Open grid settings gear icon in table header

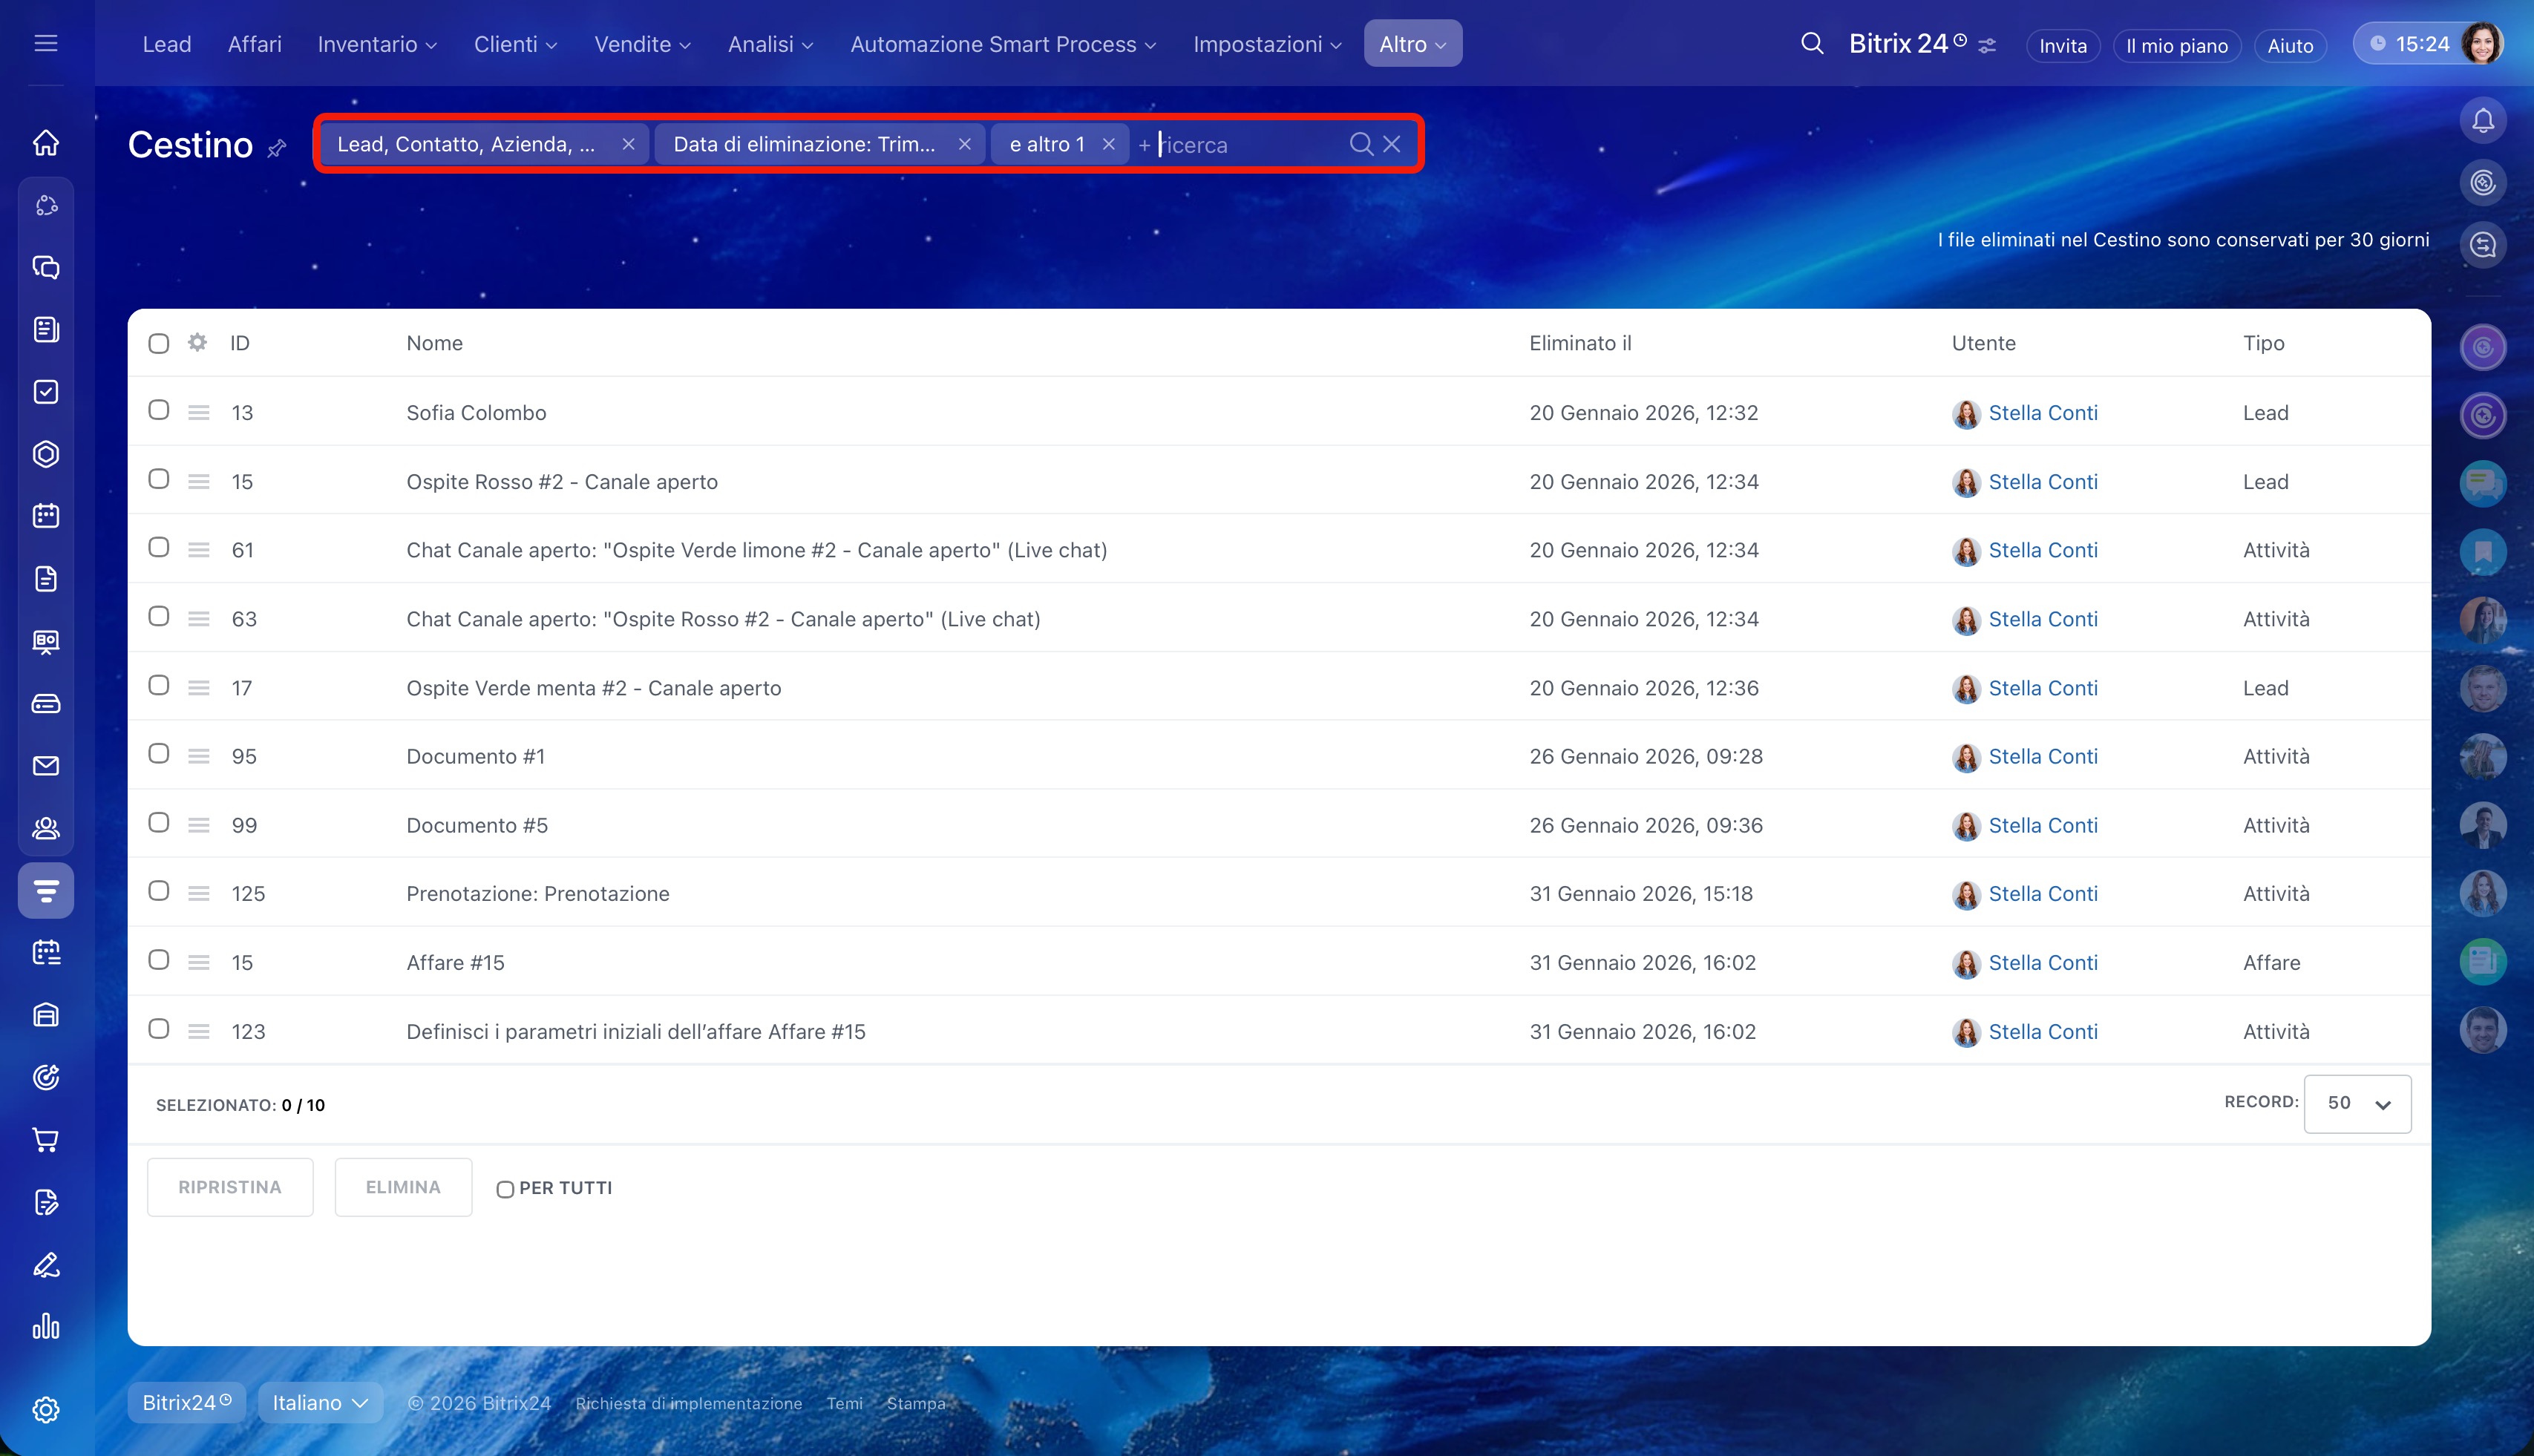(x=197, y=343)
